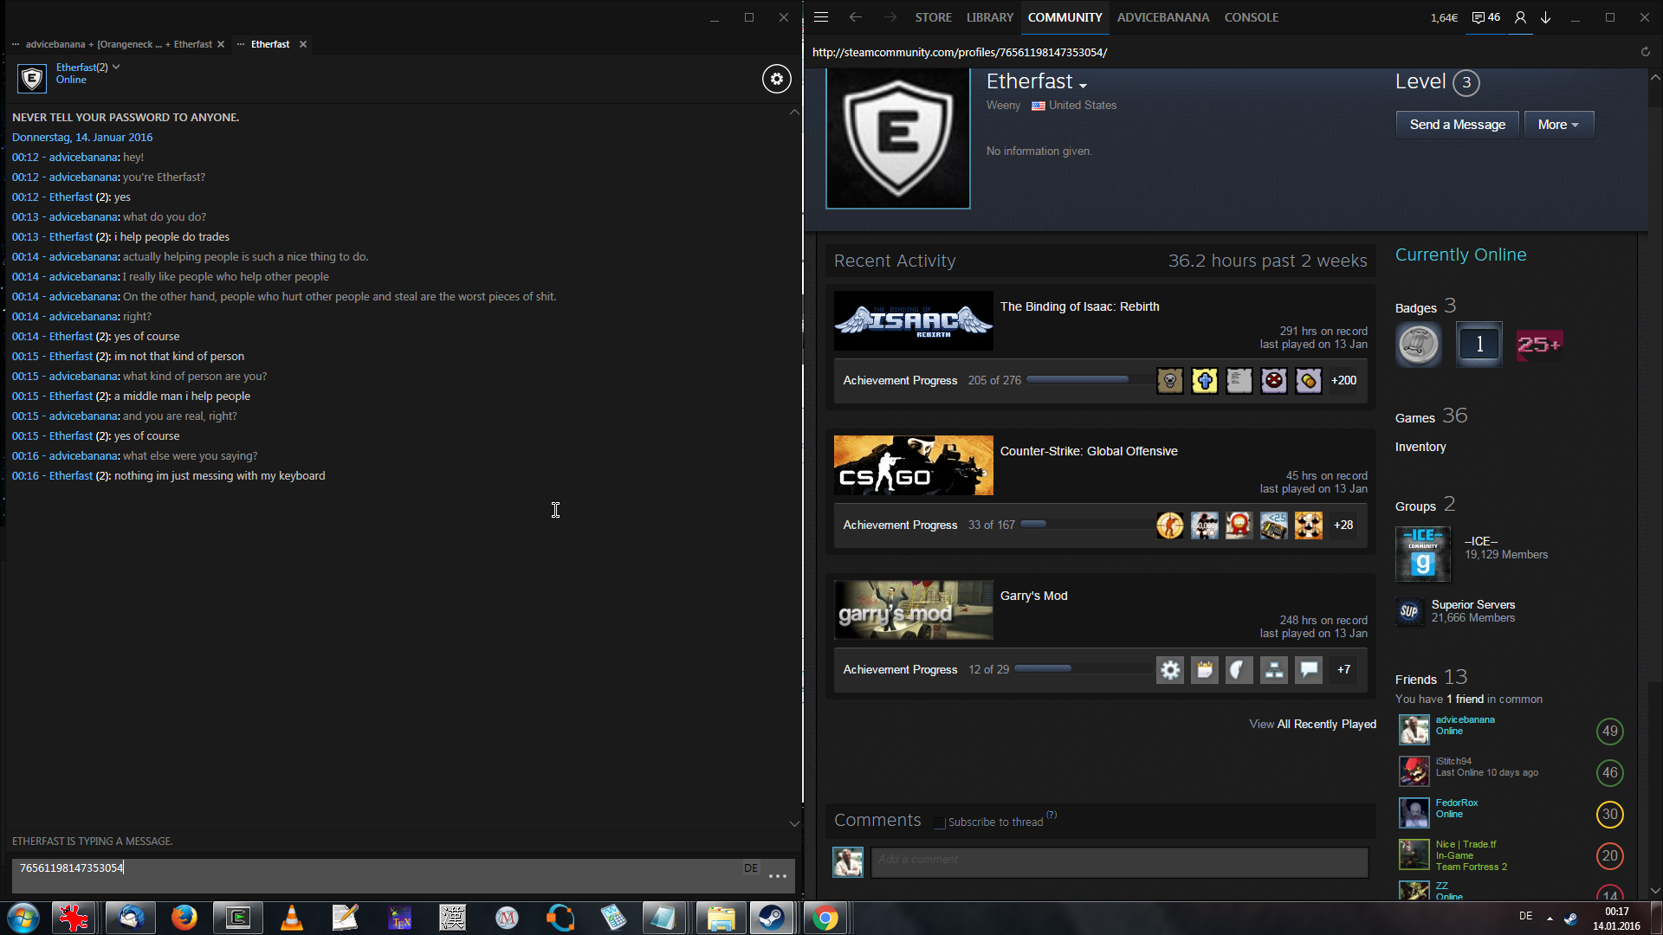Open the chat ellipsis options button

777,876
